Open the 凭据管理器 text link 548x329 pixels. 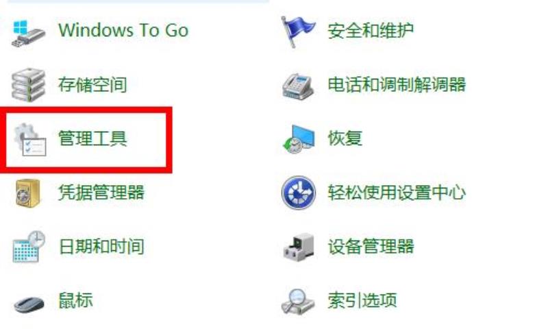(101, 193)
